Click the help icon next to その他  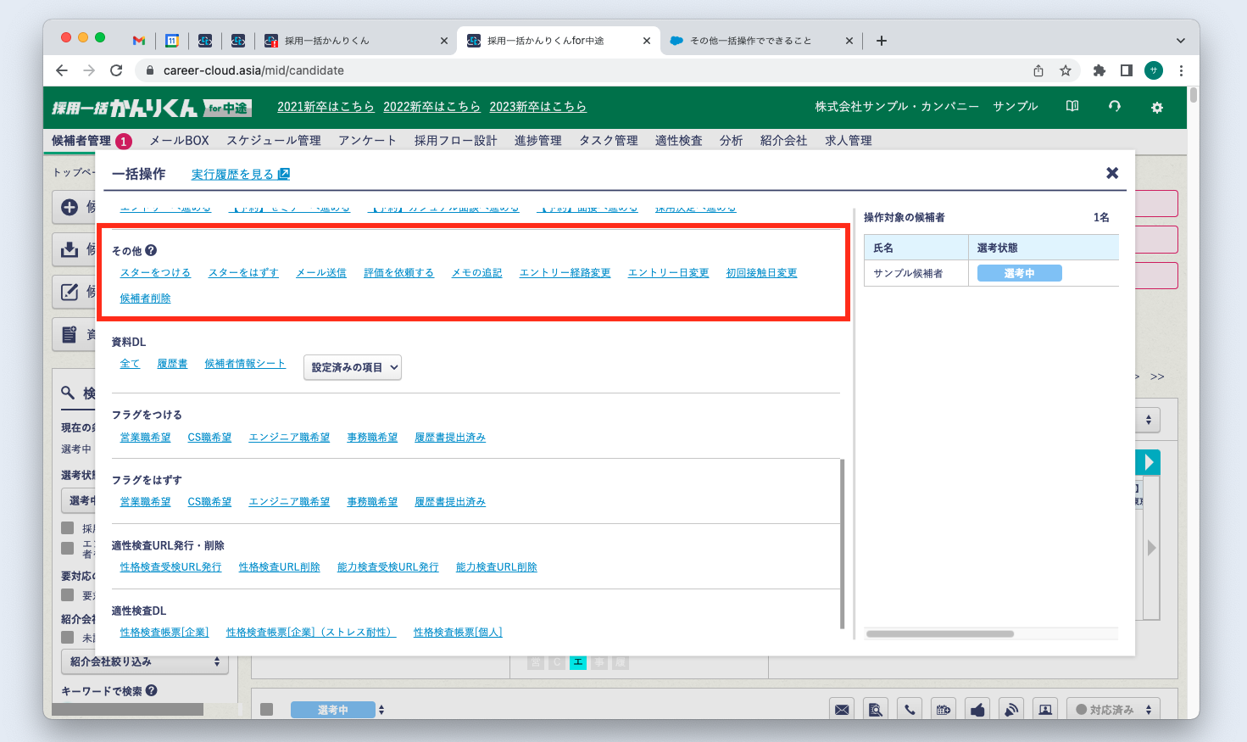(151, 250)
